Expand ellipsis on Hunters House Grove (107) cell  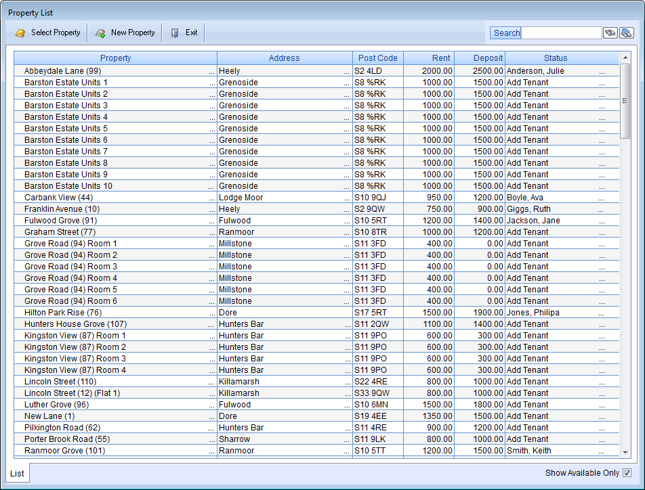pos(211,325)
